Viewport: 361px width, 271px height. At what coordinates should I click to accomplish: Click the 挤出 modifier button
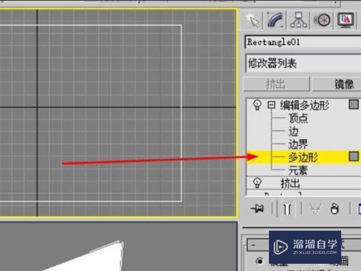tap(276, 84)
